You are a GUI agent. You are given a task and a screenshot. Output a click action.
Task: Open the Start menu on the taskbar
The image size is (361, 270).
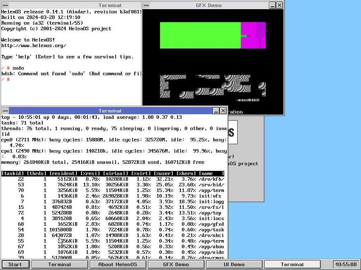tap(16, 264)
